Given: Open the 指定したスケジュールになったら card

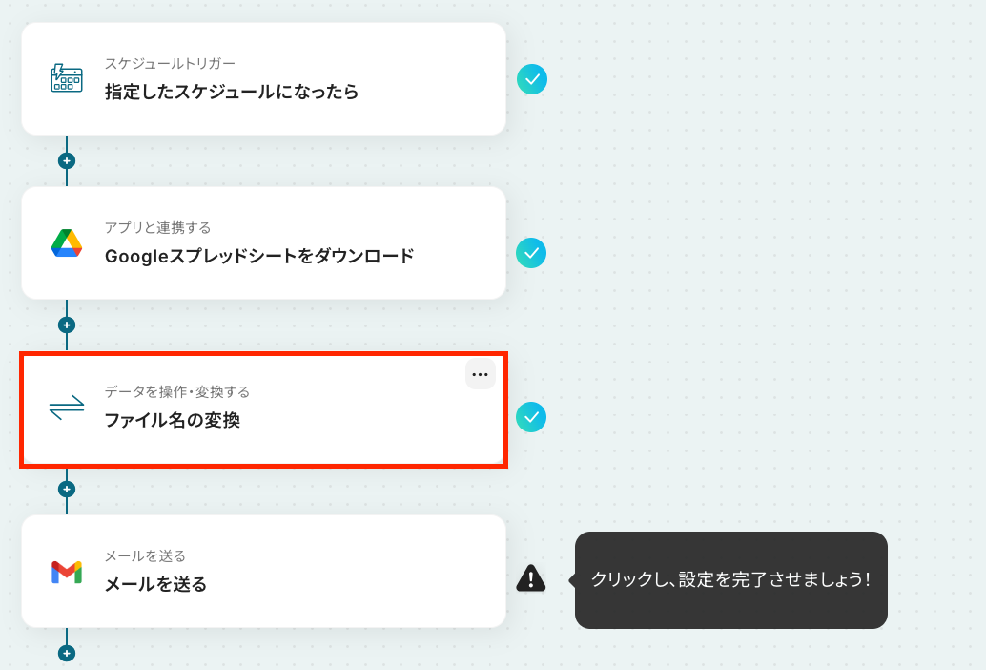Looking at the screenshot, I should (x=263, y=78).
